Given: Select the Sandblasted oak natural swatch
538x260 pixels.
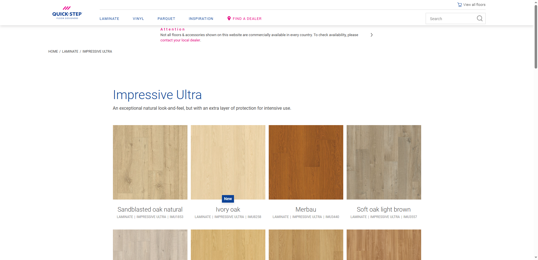Looking at the screenshot, I should 150,162.
